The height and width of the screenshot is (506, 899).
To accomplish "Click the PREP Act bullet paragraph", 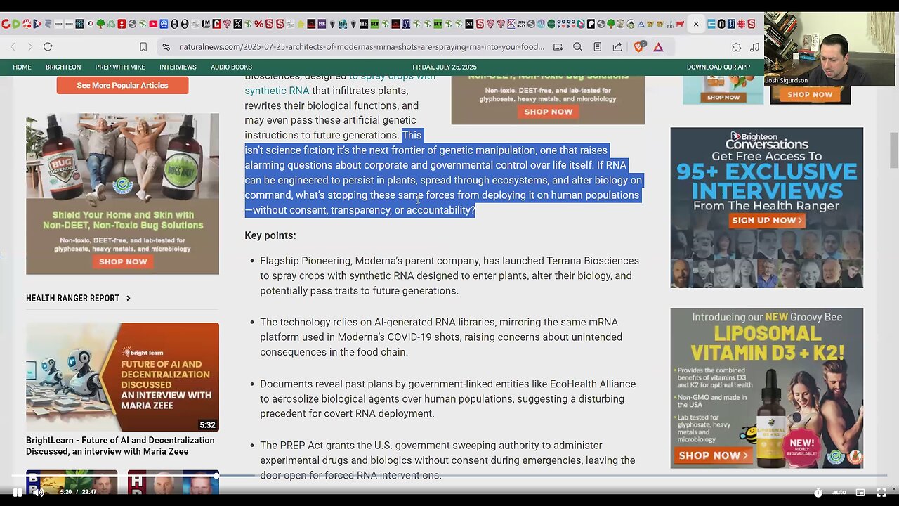I will tap(447, 460).
